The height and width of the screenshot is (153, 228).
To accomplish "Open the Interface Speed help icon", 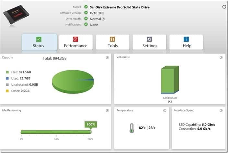I will (x=221, y=111).
